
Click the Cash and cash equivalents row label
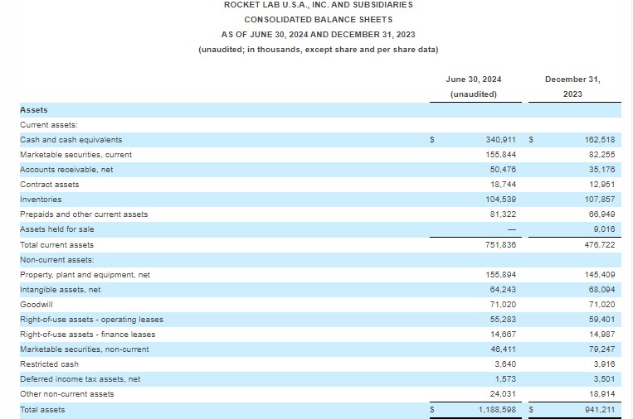[x=71, y=140]
